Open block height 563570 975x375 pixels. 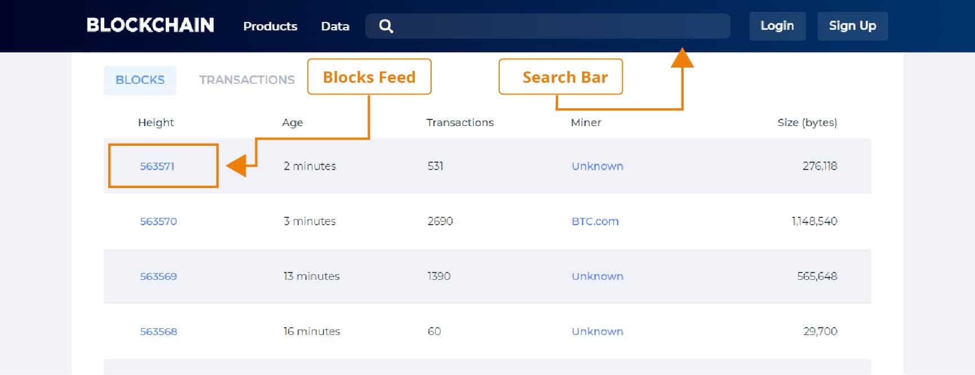[158, 221]
